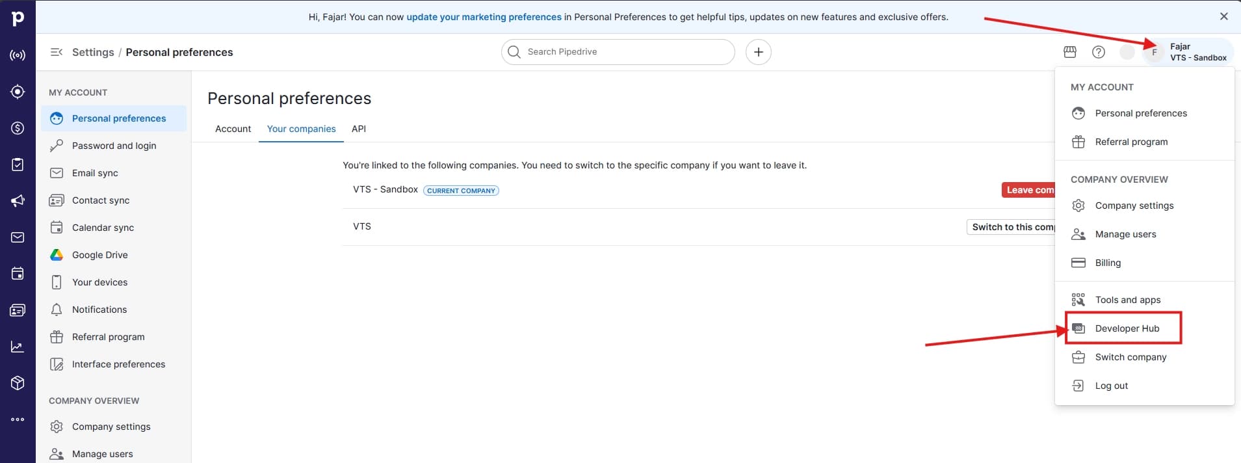
Task: Collapse sidebar with menu toggle icon
Action: 57,52
